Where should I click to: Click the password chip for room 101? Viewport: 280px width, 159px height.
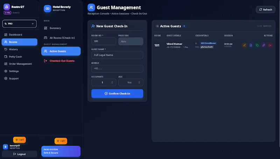[x=206, y=47]
